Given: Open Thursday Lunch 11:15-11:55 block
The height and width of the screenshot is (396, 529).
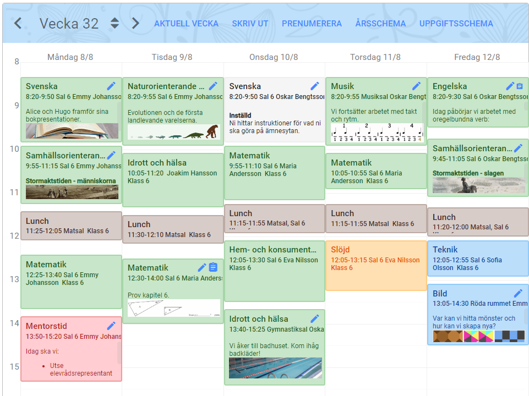Looking at the screenshot, I should coord(376,218).
